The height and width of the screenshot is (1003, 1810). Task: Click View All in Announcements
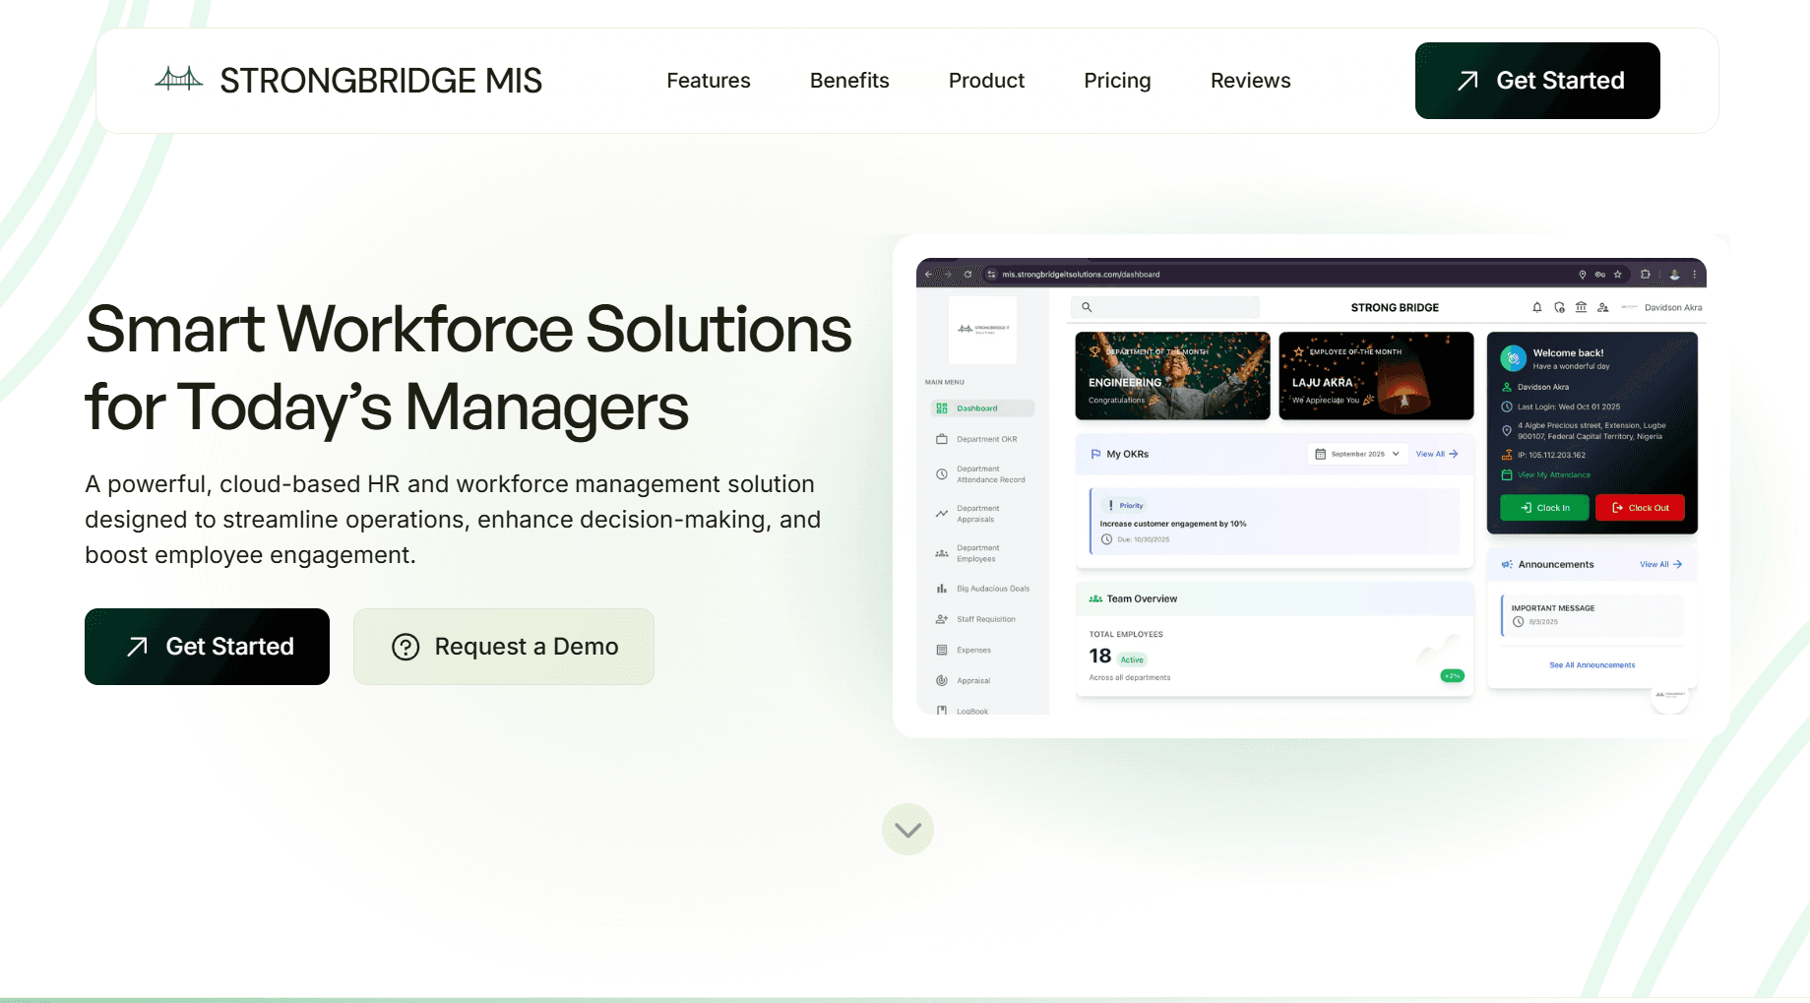point(1660,564)
